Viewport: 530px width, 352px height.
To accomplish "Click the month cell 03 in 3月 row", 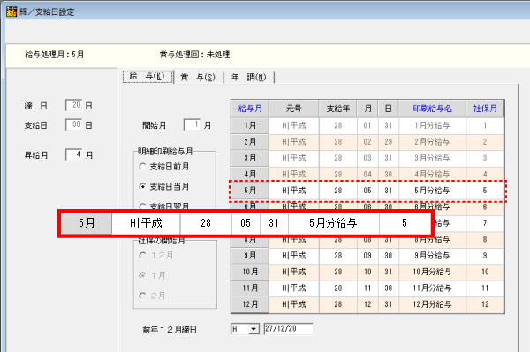I will (x=367, y=158).
